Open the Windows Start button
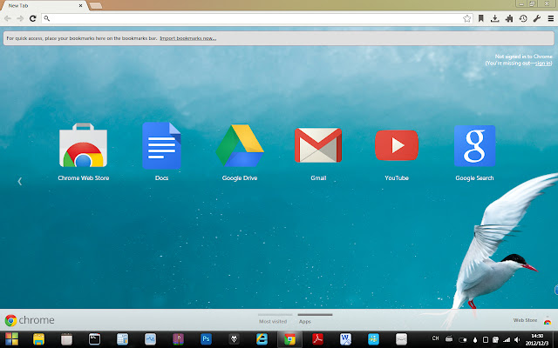Screen dimensions: 558x348 coord(11,339)
